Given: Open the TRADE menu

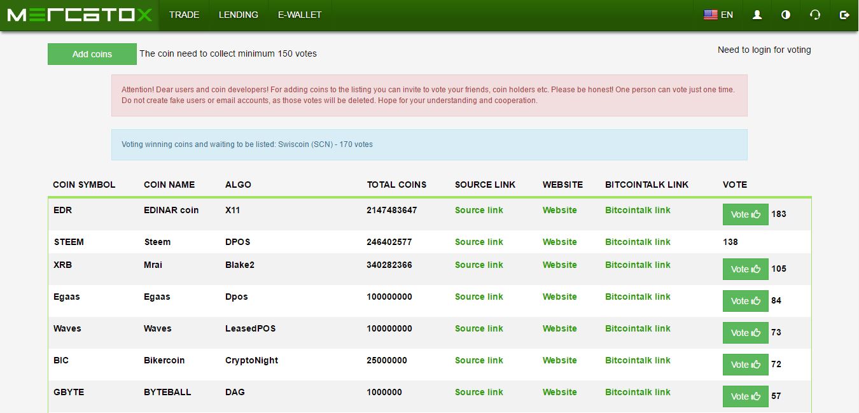Looking at the screenshot, I should 185,15.
